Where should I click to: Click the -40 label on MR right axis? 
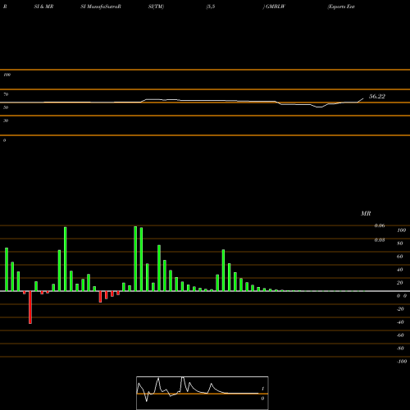[400, 322]
